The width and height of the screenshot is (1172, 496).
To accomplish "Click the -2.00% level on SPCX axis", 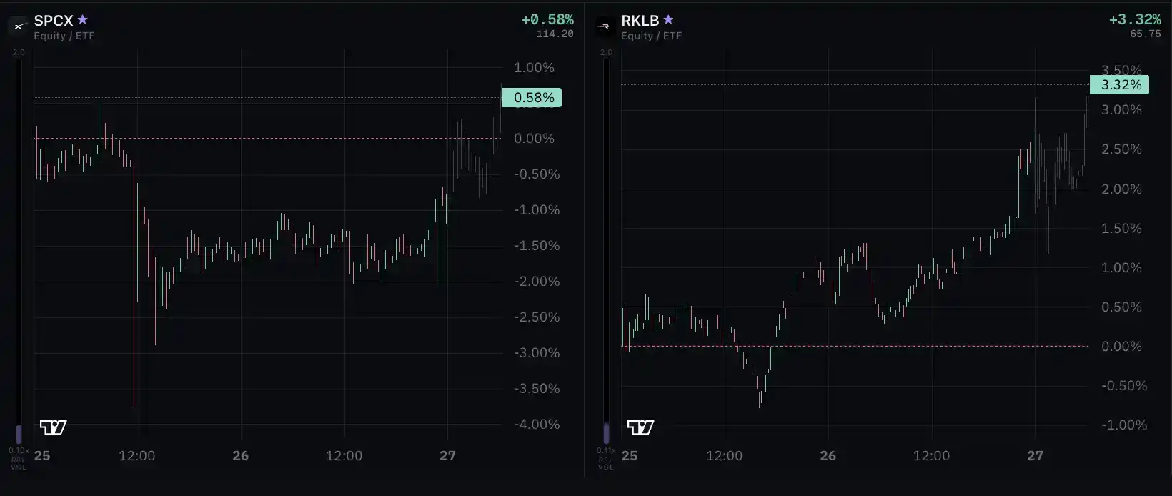I will pos(537,282).
